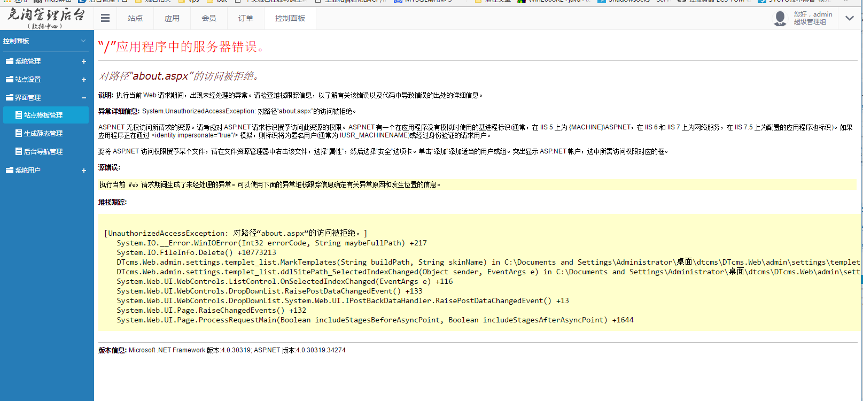Click the ddlSitePath_SelectedIndexChanged trace line
This screenshot has width=863, height=401.
488,272
